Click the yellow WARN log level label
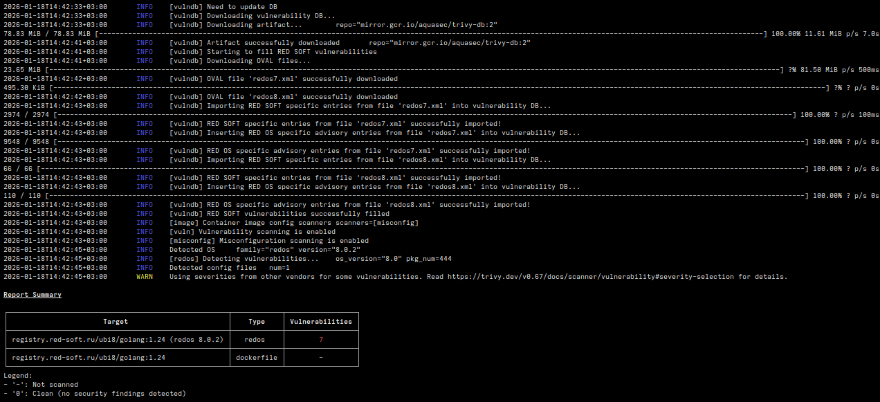This screenshot has width=880, height=402. tap(145, 277)
